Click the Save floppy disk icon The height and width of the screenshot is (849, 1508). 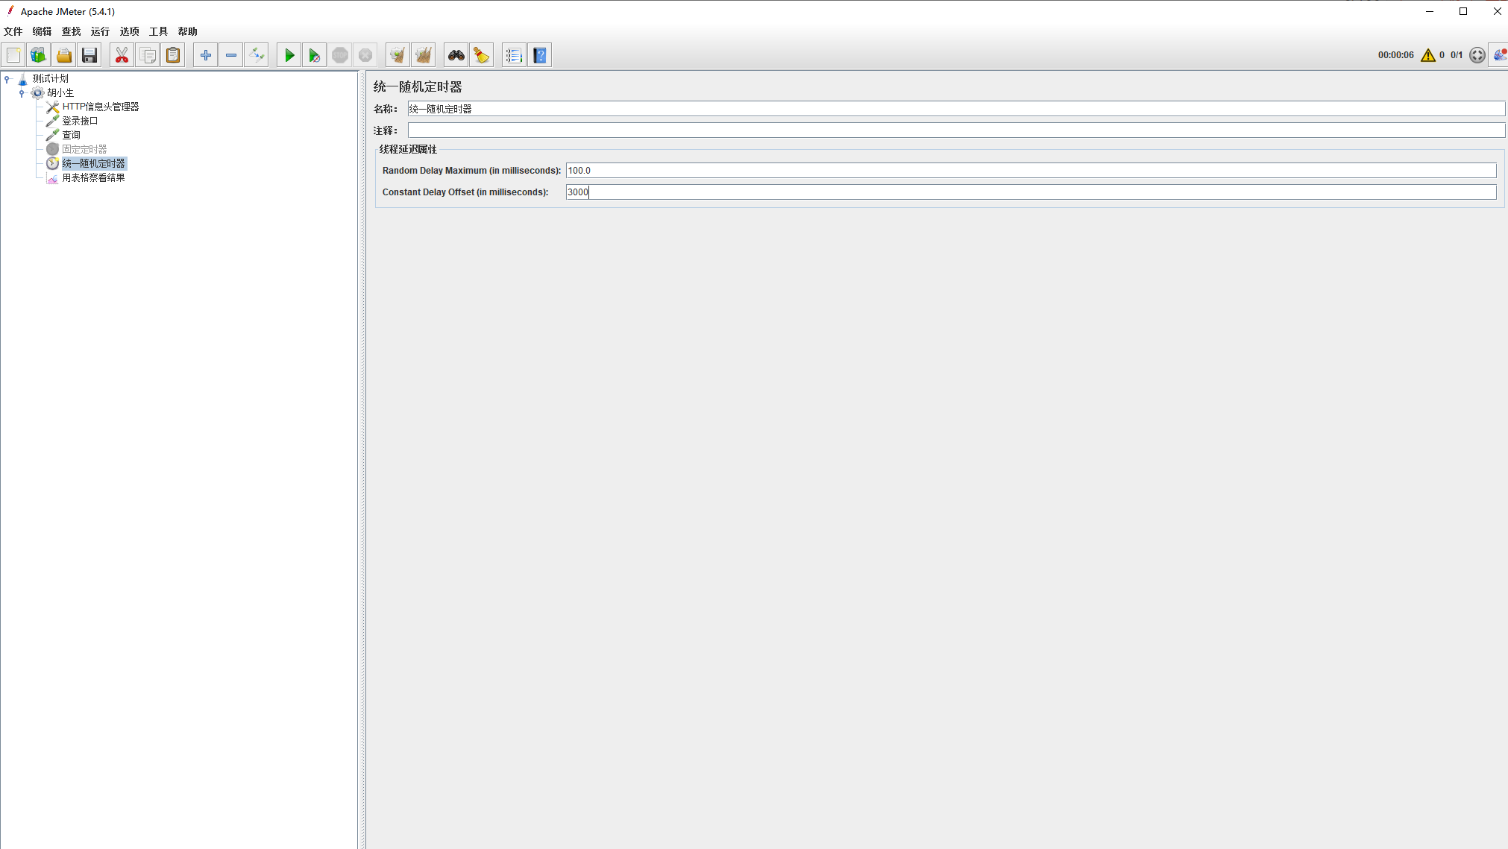(89, 55)
